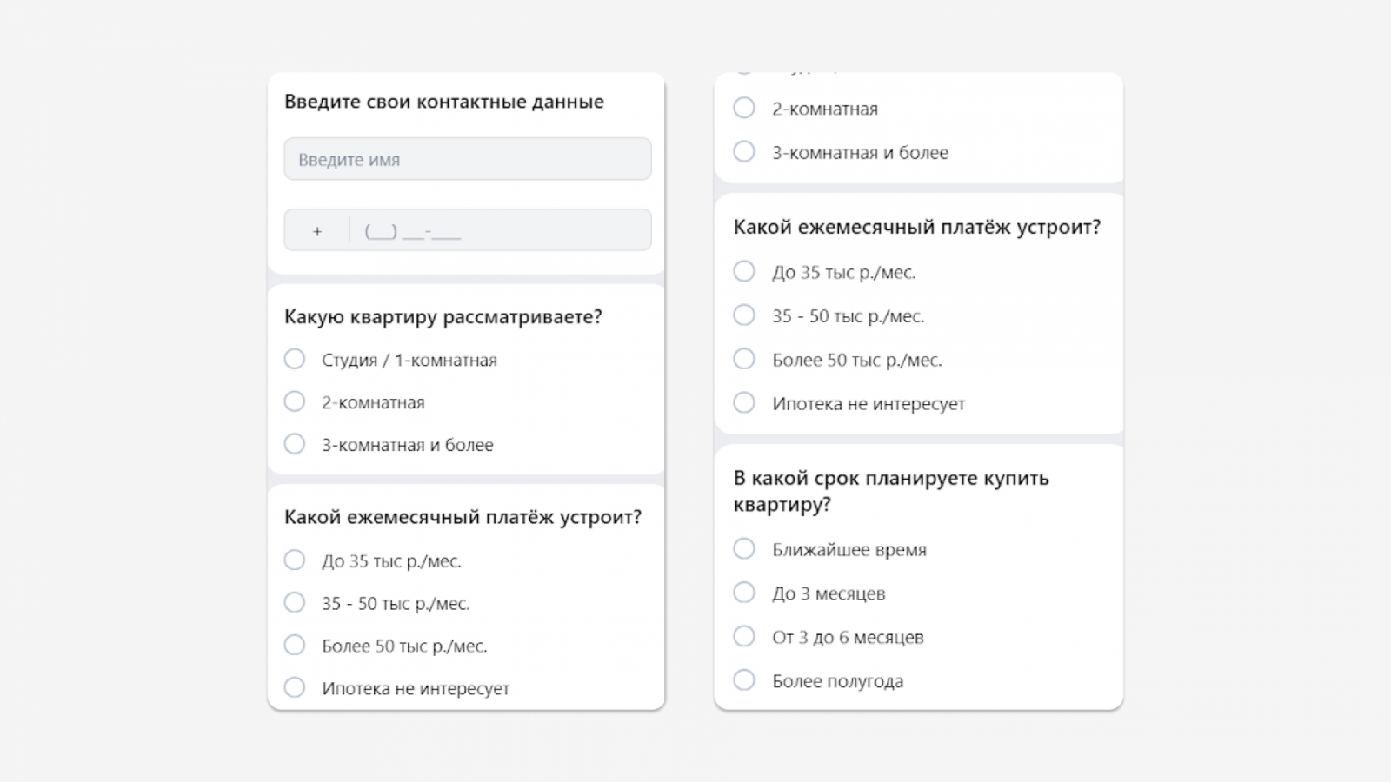Choose 'Более 50 тыс р./мес.' in left form

pos(296,645)
